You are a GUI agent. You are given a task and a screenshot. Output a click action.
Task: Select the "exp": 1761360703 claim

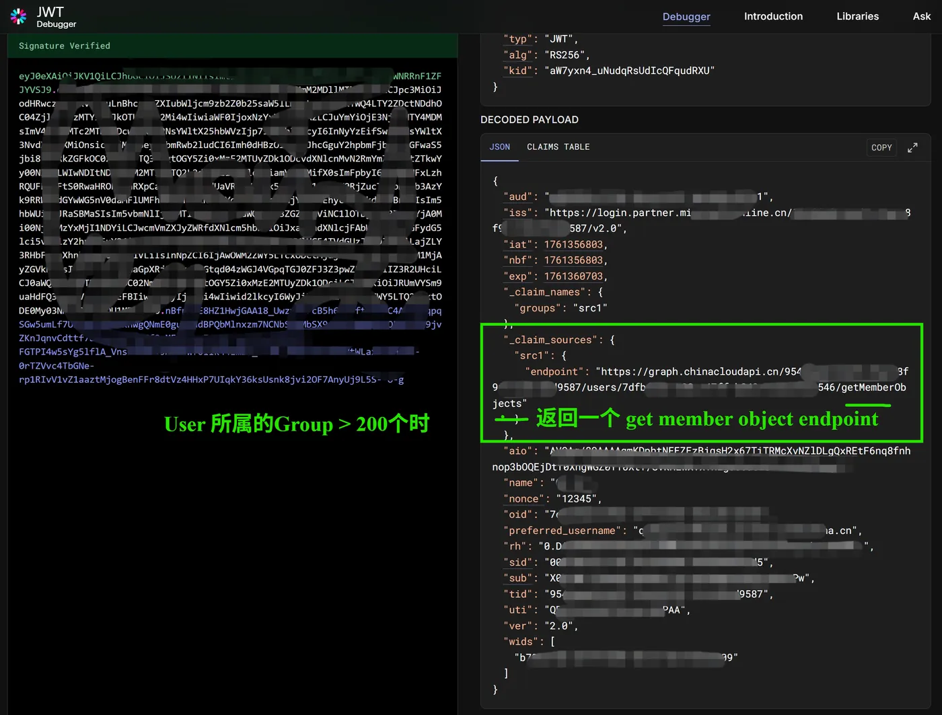tap(555, 276)
